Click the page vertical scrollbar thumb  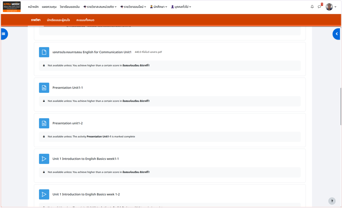click(x=341, y=107)
